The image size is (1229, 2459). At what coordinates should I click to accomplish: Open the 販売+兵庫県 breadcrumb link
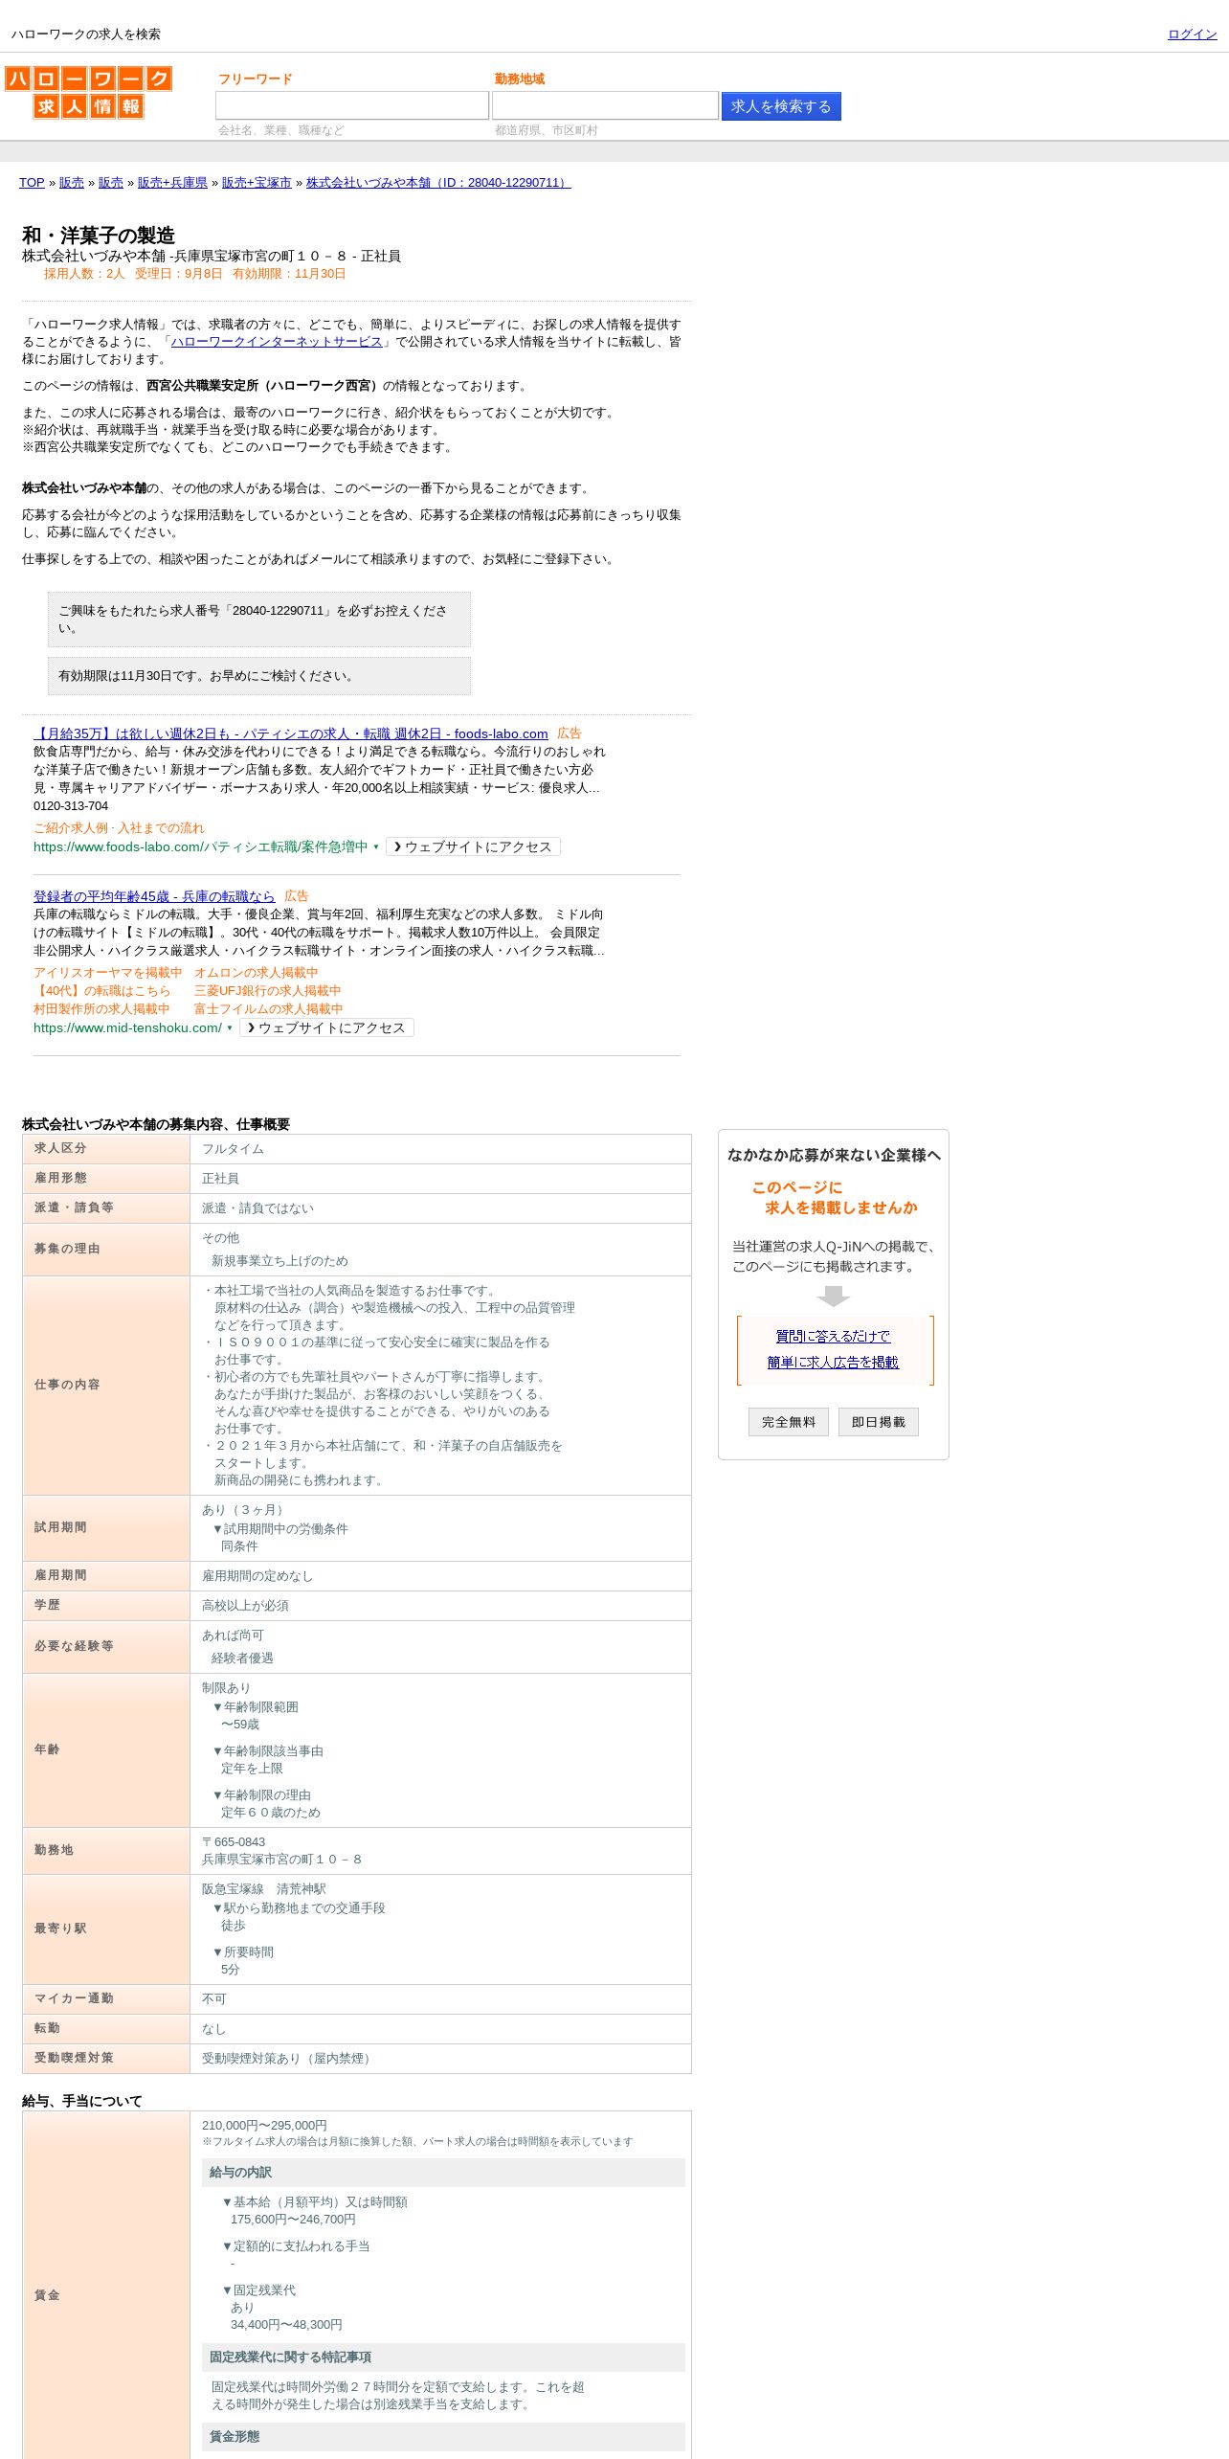click(x=172, y=183)
